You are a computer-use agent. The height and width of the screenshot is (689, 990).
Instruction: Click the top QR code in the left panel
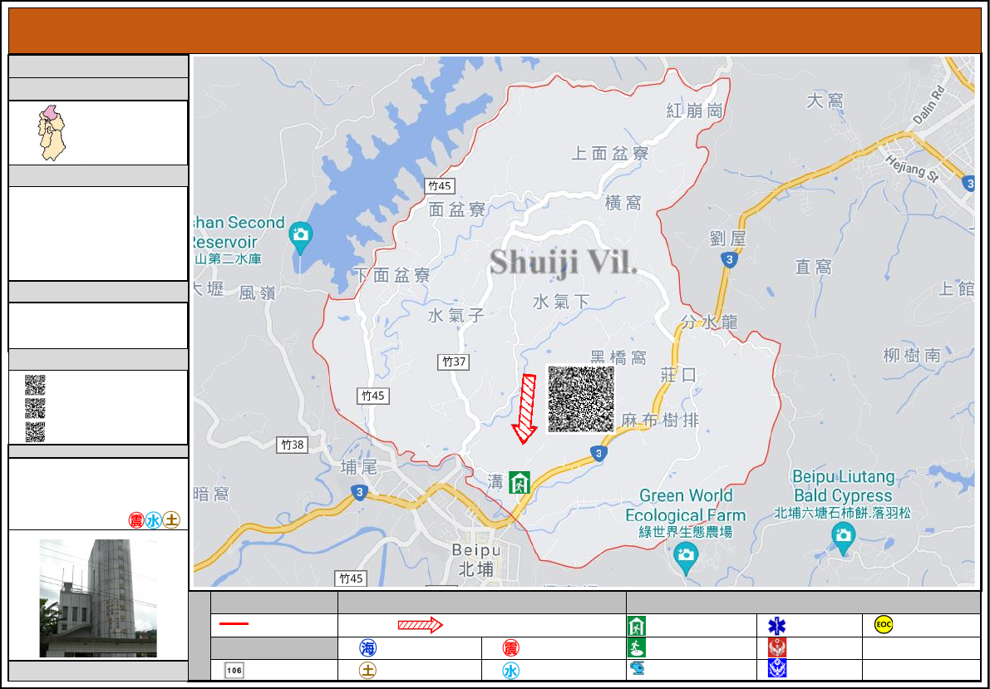pos(35,385)
